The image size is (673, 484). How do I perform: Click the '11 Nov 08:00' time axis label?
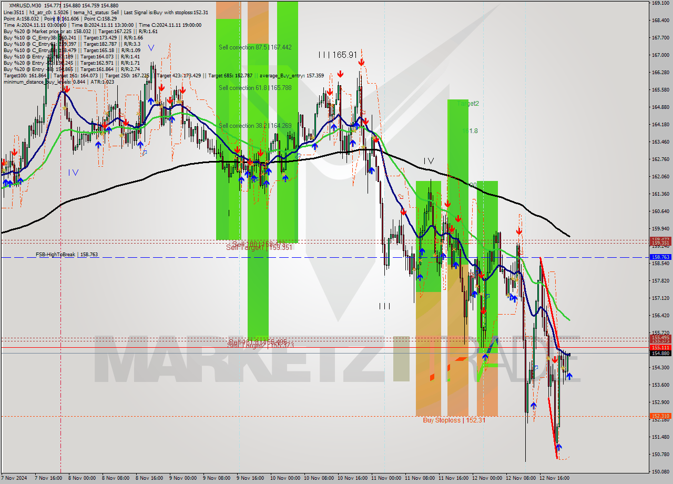(419, 478)
